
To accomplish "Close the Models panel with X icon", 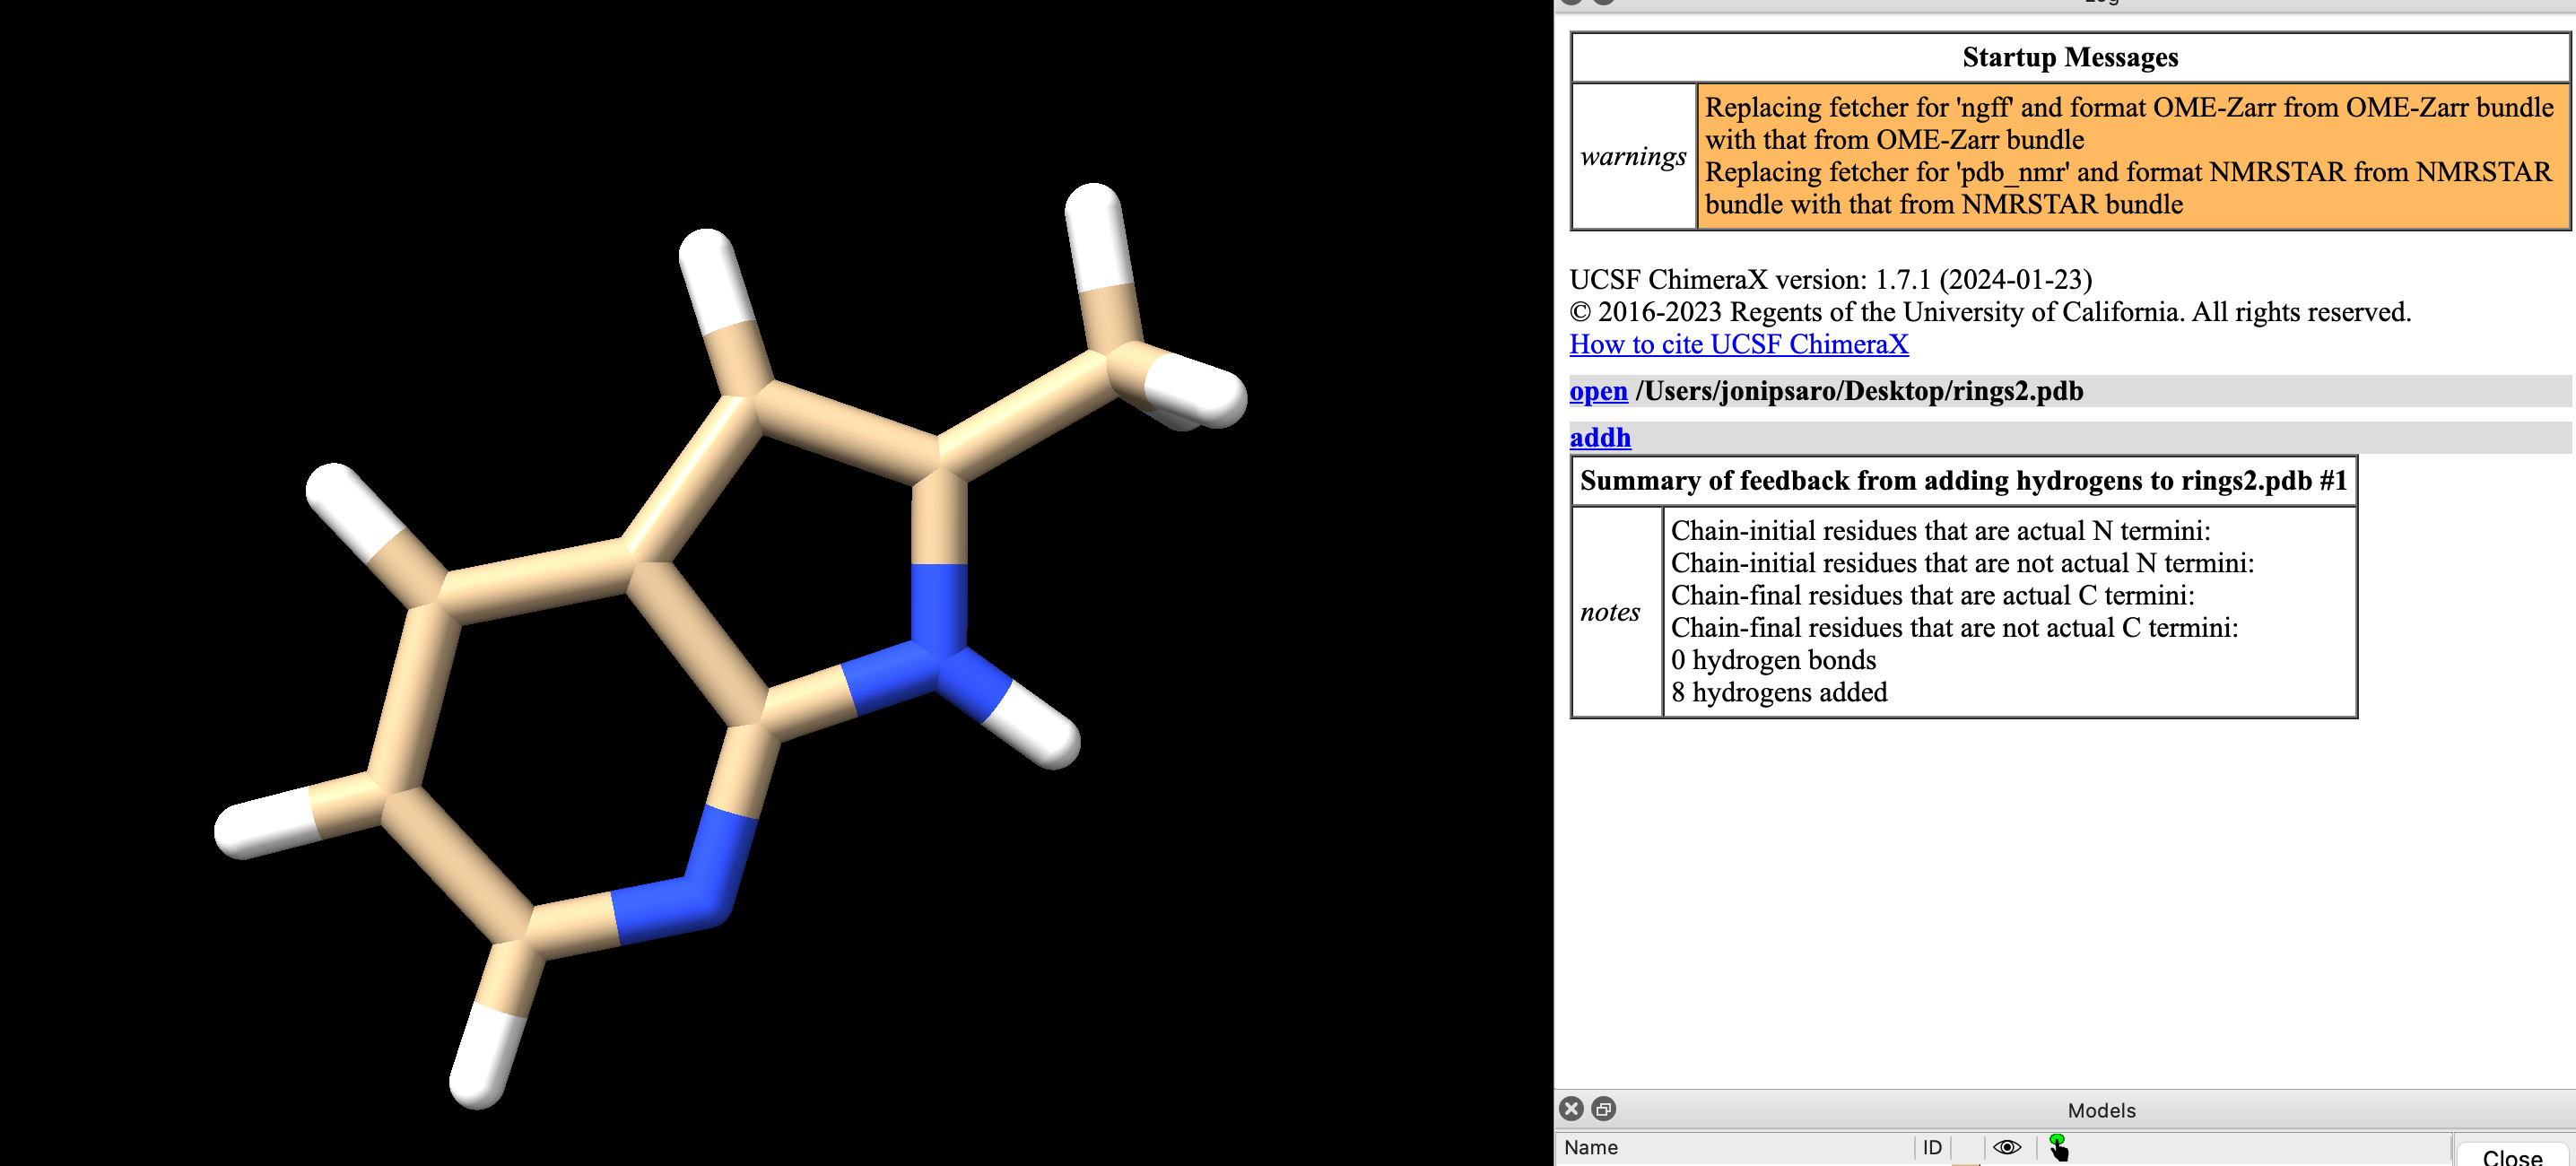I will 1571,1108.
